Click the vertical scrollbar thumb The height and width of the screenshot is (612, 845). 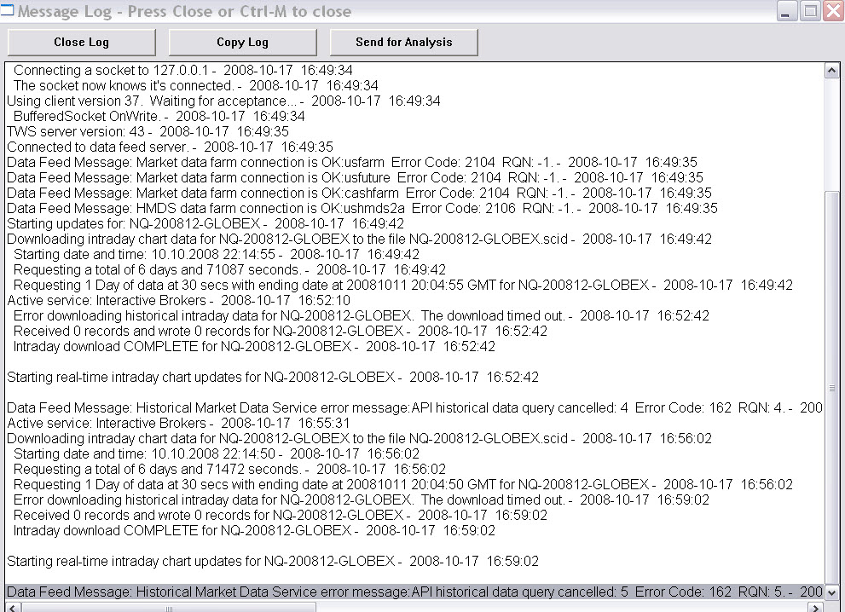(831, 387)
